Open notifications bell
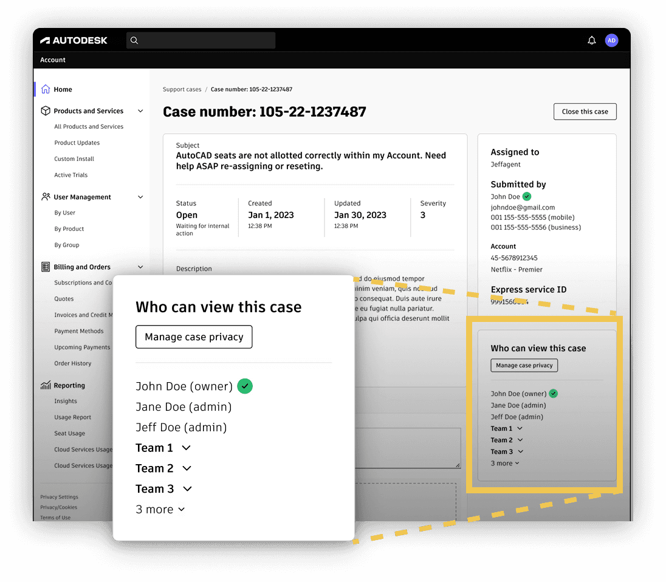Screen dimensions: 666x582 point(591,40)
